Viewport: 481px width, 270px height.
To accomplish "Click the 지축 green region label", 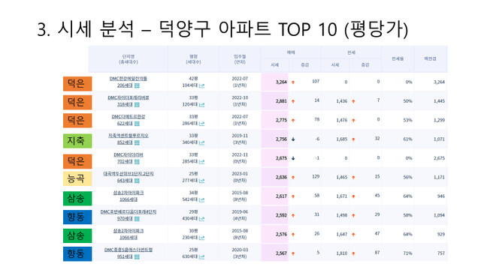I will coord(77,141).
